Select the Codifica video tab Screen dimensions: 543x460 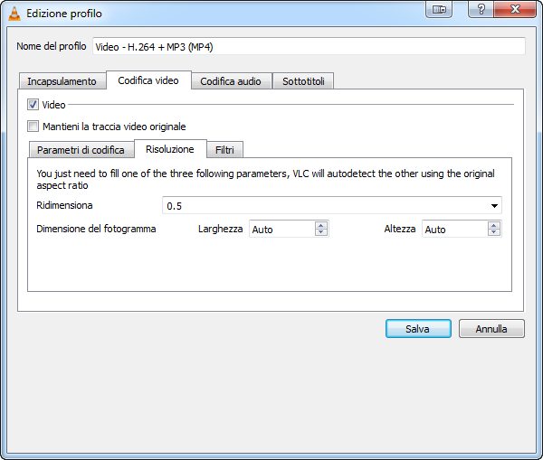tap(148, 80)
